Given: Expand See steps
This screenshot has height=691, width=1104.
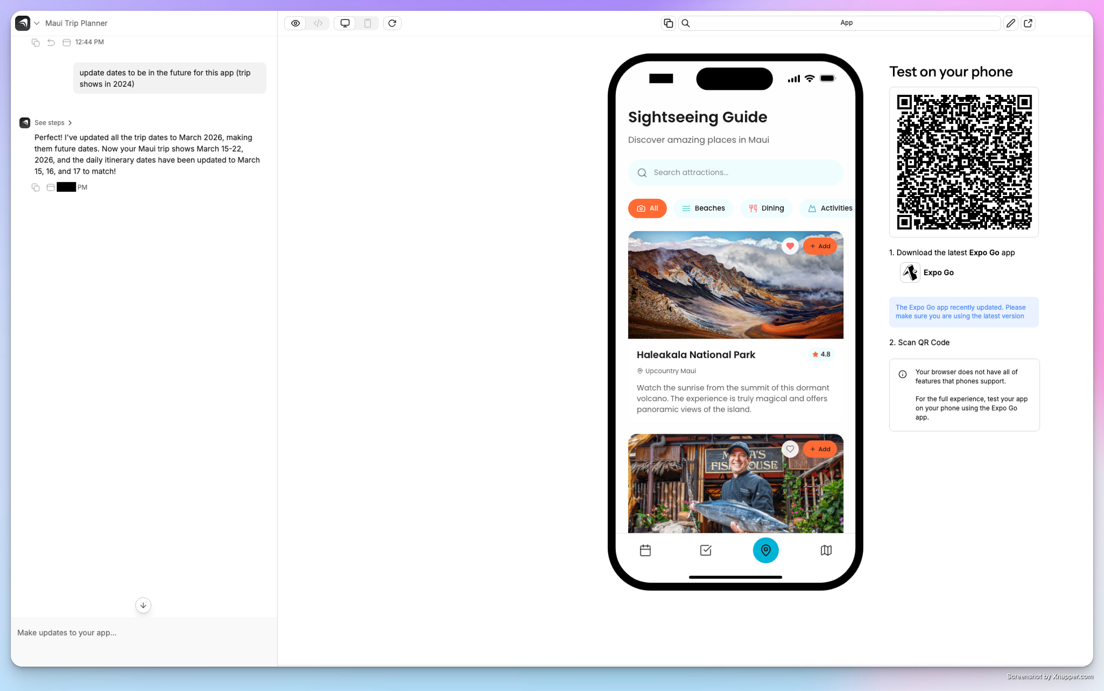Looking at the screenshot, I should pyautogui.click(x=53, y=123).
